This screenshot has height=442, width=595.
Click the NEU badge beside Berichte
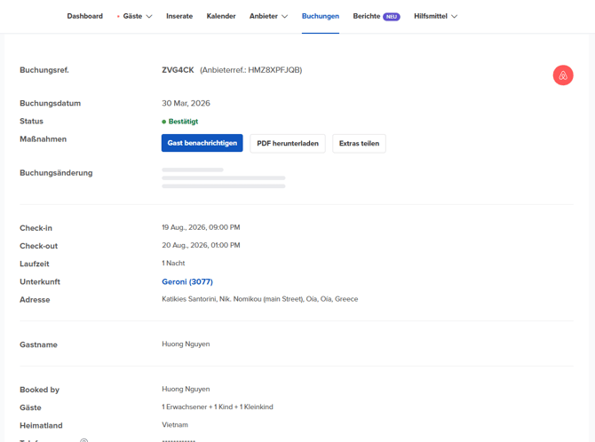[392, 17]
